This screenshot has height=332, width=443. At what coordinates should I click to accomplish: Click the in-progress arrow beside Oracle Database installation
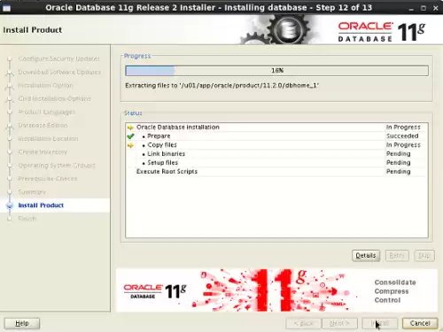pyautogui.click(x=130, y=127)
